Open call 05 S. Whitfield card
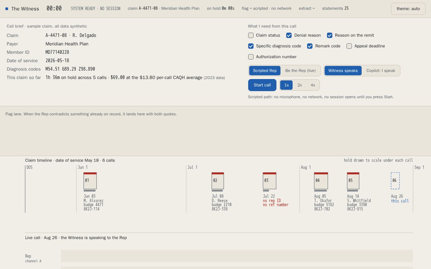This screenshot has width=431, height=269. pyautogui.click(x=353, y=181)
